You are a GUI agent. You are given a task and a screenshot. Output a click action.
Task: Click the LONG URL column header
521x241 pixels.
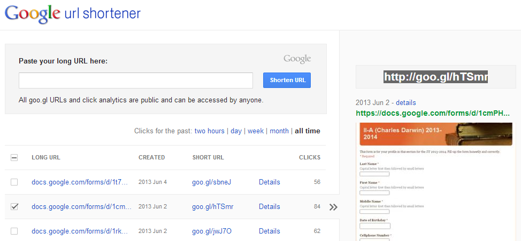[46, 158]
